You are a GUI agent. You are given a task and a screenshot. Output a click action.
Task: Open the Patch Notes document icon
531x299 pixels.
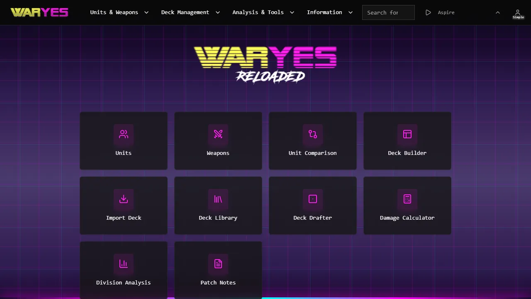point(218,264)
